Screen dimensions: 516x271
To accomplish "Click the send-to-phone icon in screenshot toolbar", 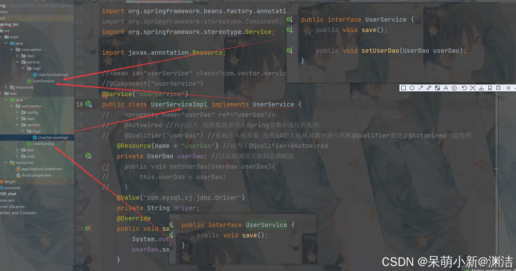I will [490, 88].
